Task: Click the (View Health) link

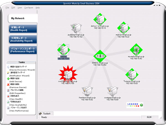Action: tap(16, 99)
